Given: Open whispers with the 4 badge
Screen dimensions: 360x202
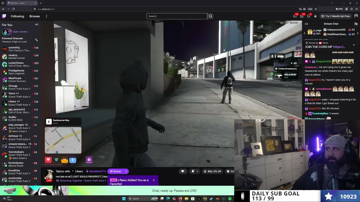Looking at the screenshot, I should coord(309,16).
